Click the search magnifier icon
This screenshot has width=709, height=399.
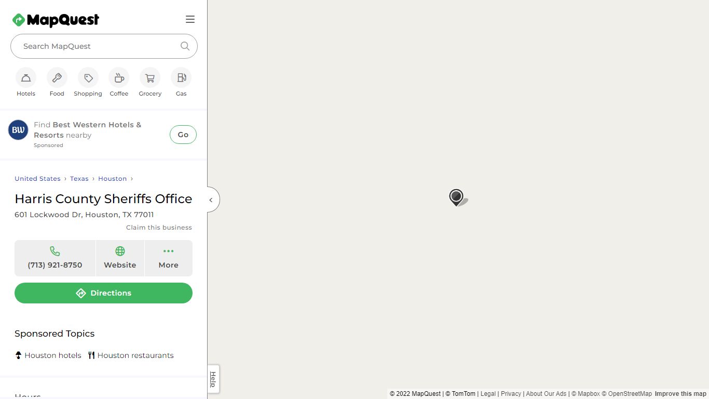pyautogui.click(x=185, y=46)
